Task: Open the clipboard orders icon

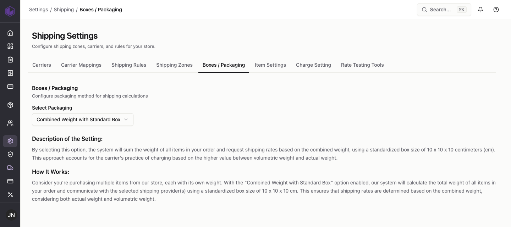Action: [10, 60]
